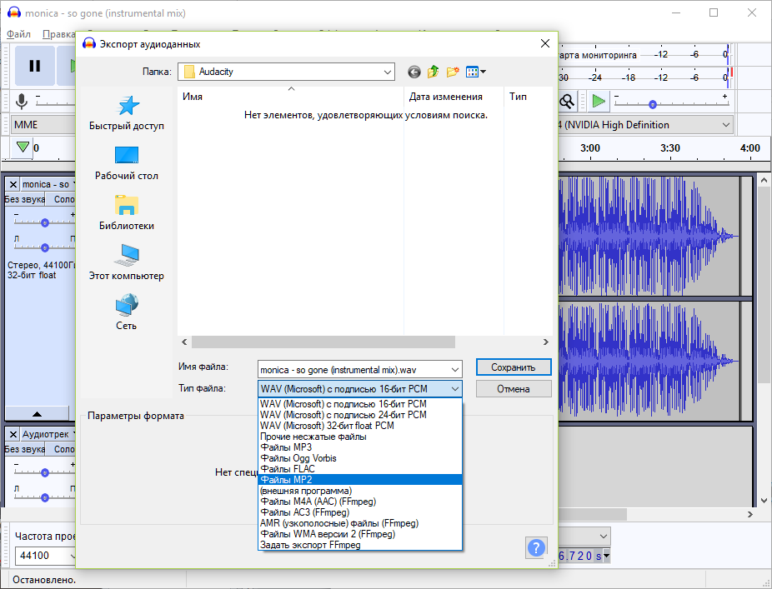772x589 pixels.
Task: Toggle Без звука on the Аудиотрек track
Action: [x=25, y=449]
